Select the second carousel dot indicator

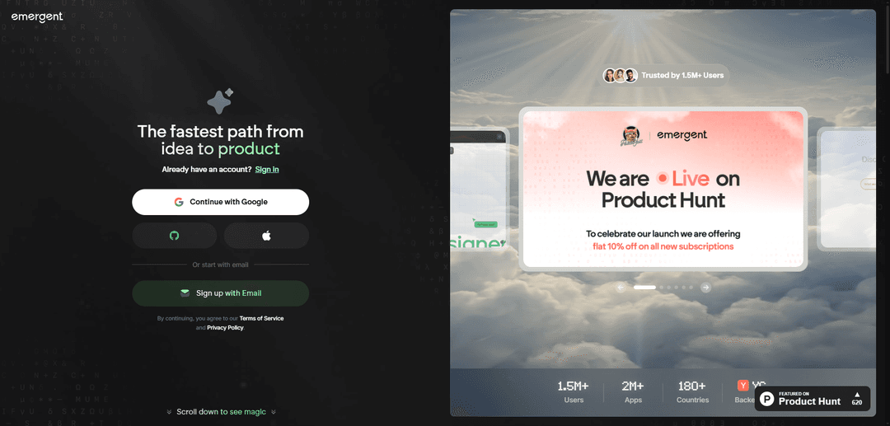coord(661,288)
